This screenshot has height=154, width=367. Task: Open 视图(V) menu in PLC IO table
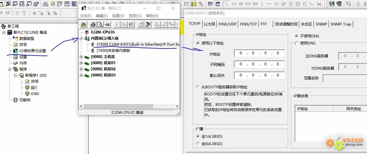pos(118,16)
